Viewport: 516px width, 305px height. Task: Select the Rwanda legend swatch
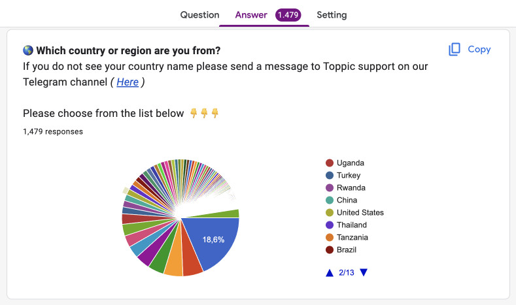pyautogui.click(x=330, y=188)
